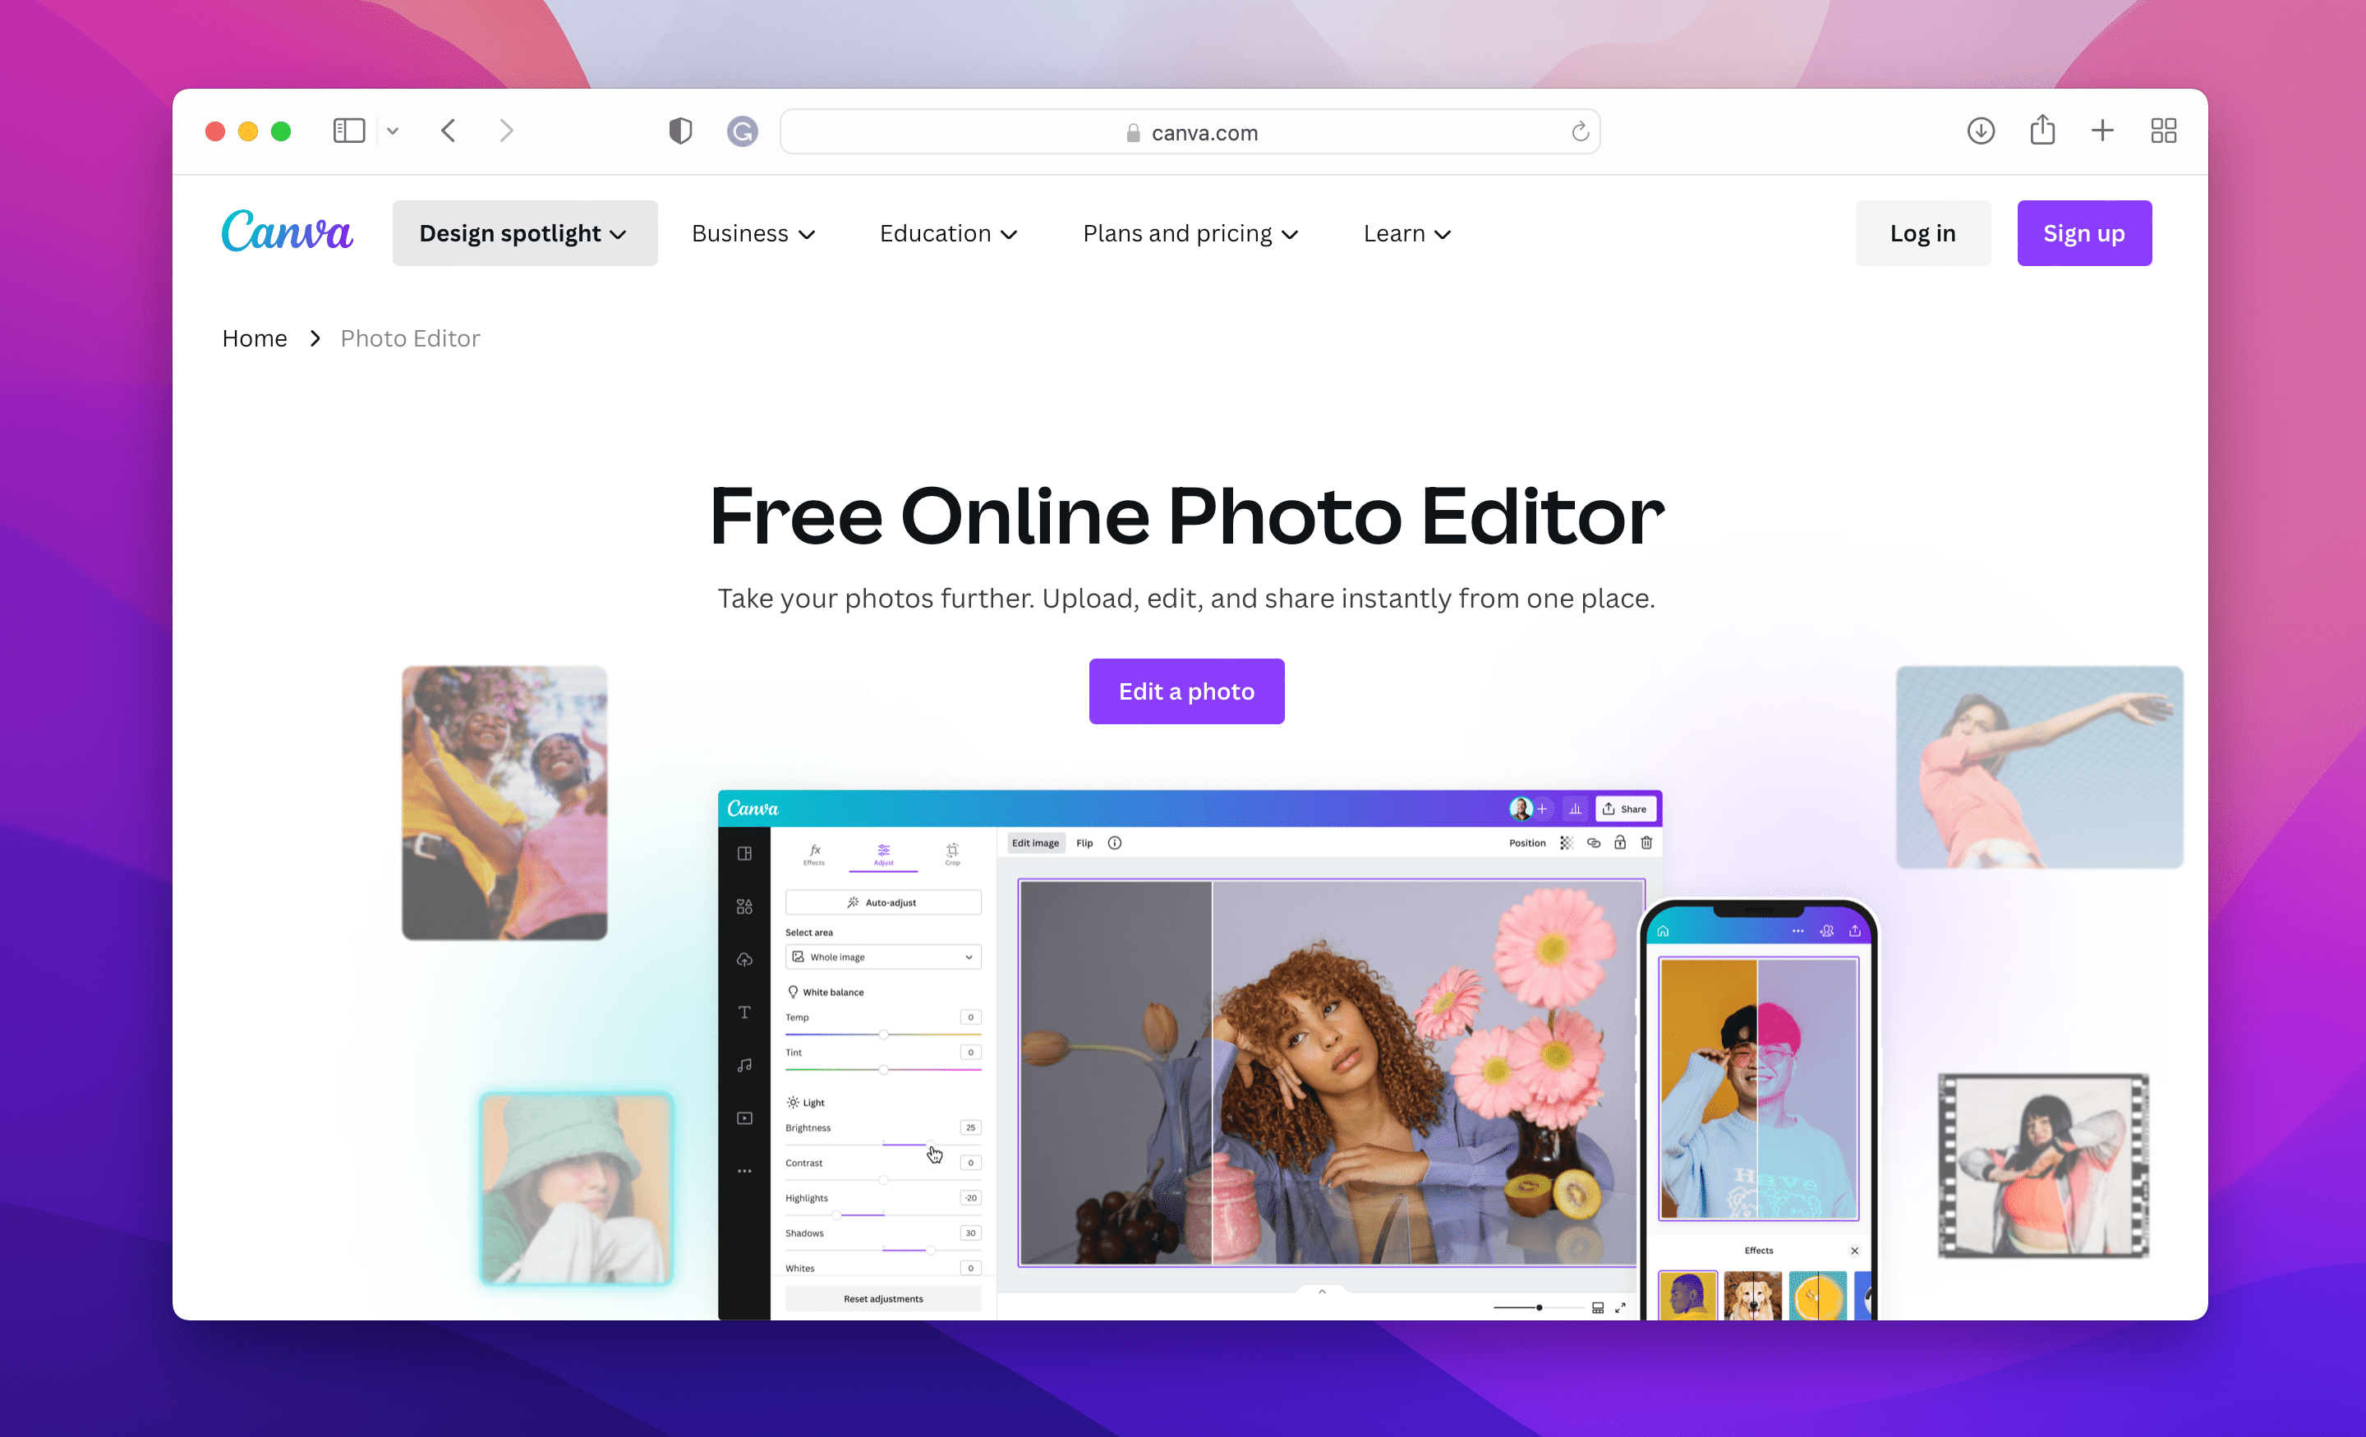The image size is (2366, 1437).
Task: Click the Auto-adjust button in panel
Action: point(884,902)
